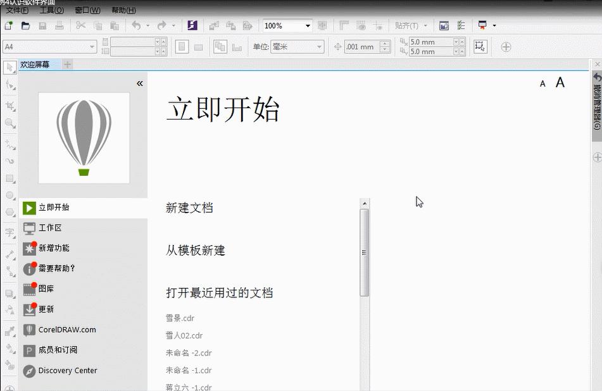Open the A4 page size dropdown
The height and width of the screenshot is (391, 602).
point(93,46)
